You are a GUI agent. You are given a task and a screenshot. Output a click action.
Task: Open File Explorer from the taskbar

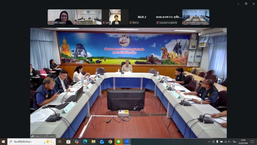[93, 142]
